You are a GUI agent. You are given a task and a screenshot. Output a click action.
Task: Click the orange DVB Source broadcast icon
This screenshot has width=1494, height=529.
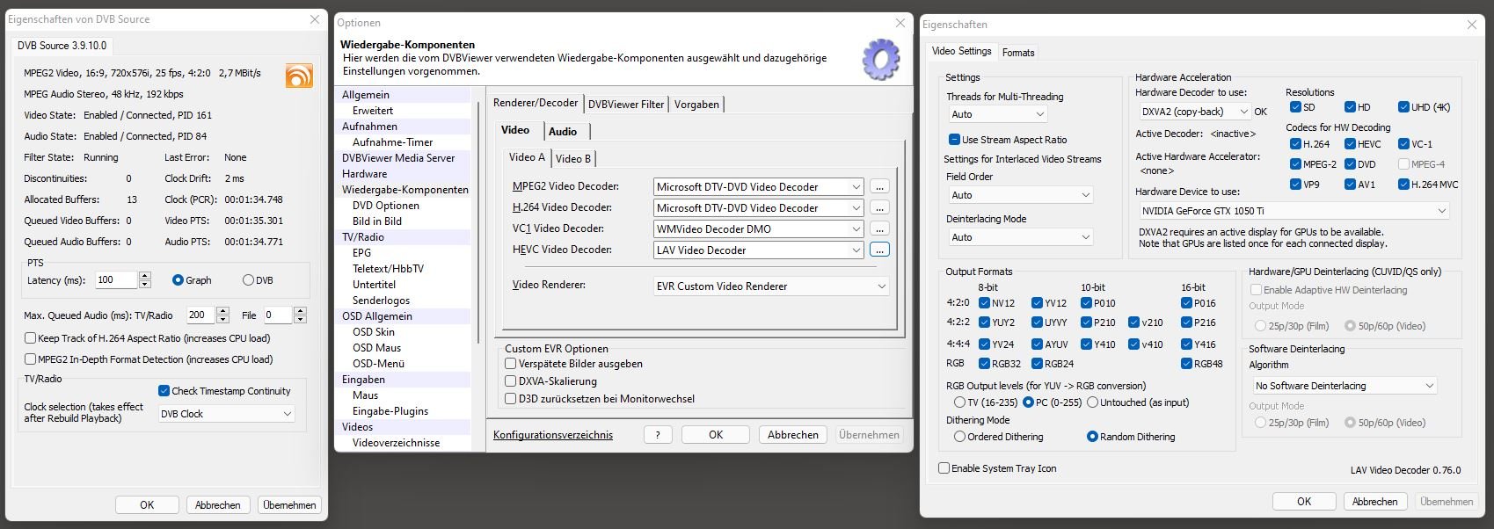(299, 76)
